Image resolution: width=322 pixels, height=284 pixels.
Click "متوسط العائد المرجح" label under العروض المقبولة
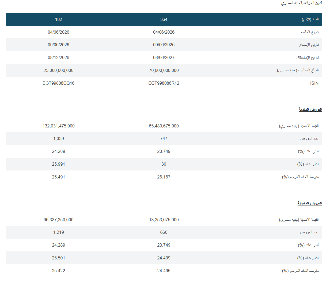(300, 271)
